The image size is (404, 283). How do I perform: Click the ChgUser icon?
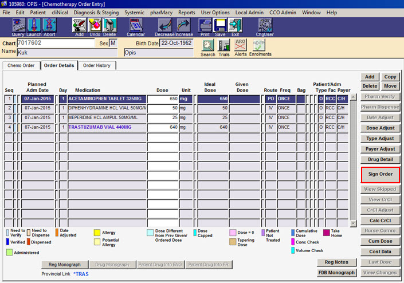pos(265,25)
